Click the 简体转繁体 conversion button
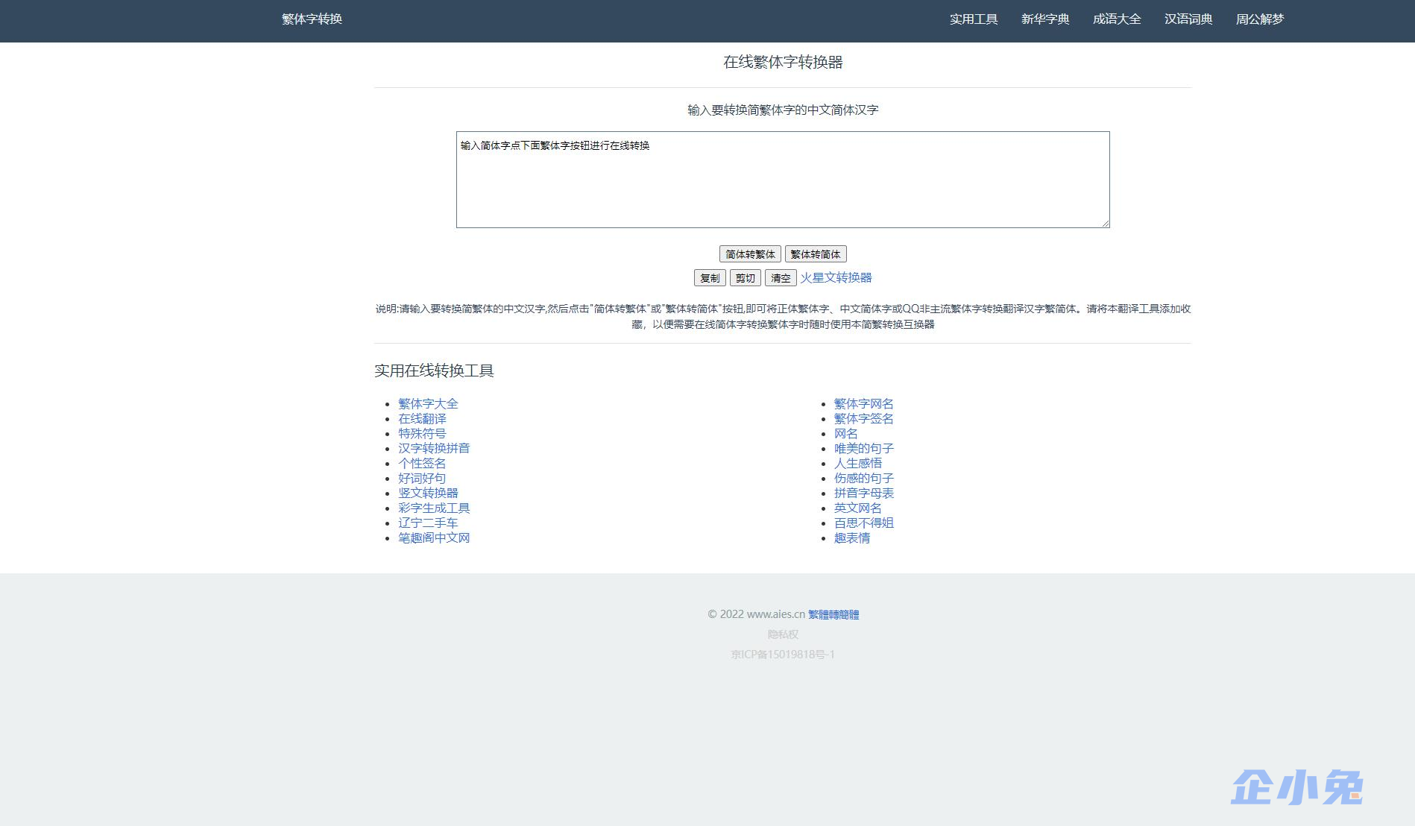The height and width of the screenshot is (826, 1415). pyautogui.click(x=750, y=254)
